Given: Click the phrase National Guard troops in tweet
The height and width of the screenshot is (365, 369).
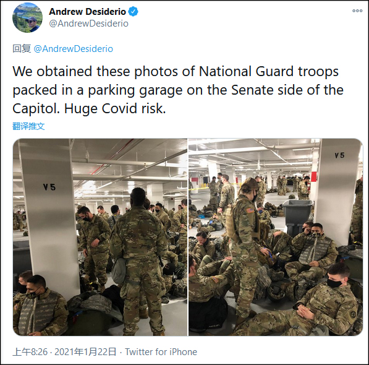Looking at the screenshot, I should (x=269, y=71).
